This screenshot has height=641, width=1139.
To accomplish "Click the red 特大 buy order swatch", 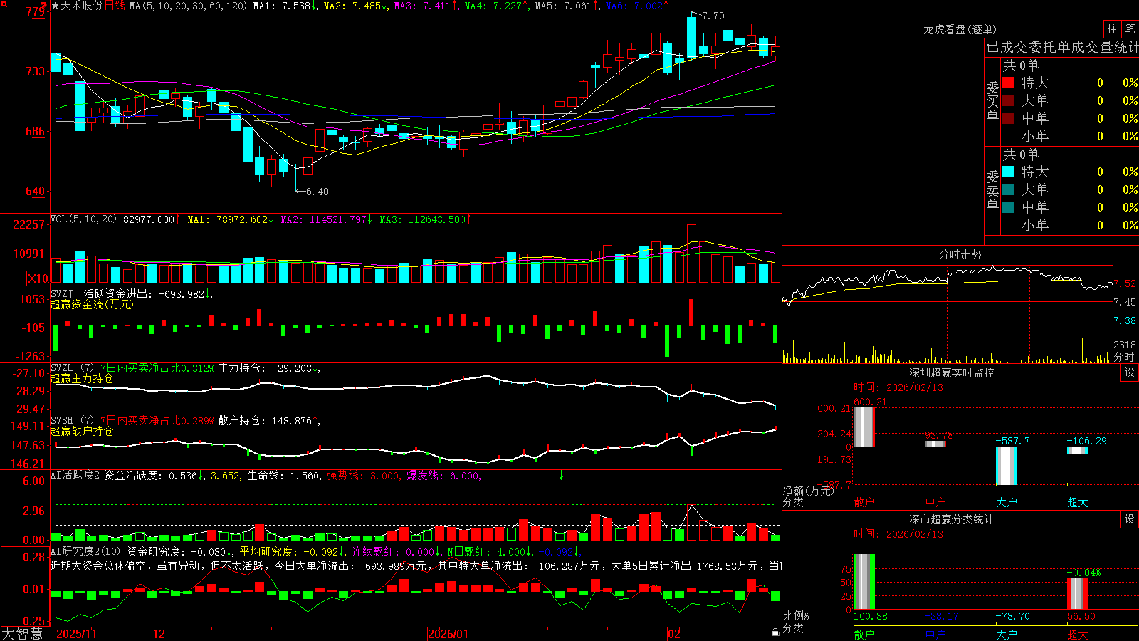I will tap(1008, 83).
